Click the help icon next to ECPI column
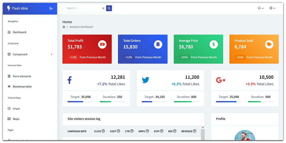Viewport: 286px width, 143px height. (x=162, y=131)
